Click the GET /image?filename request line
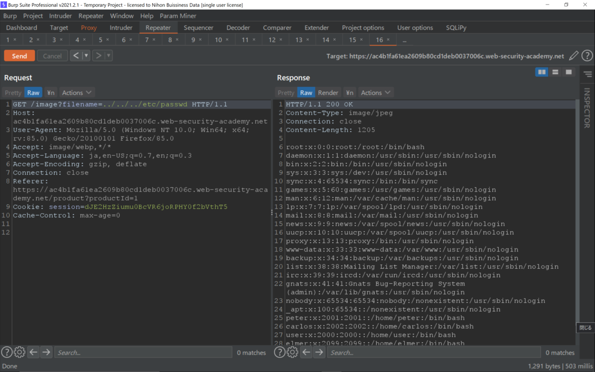Screen dimensions: 595x372 pos(120,105)
